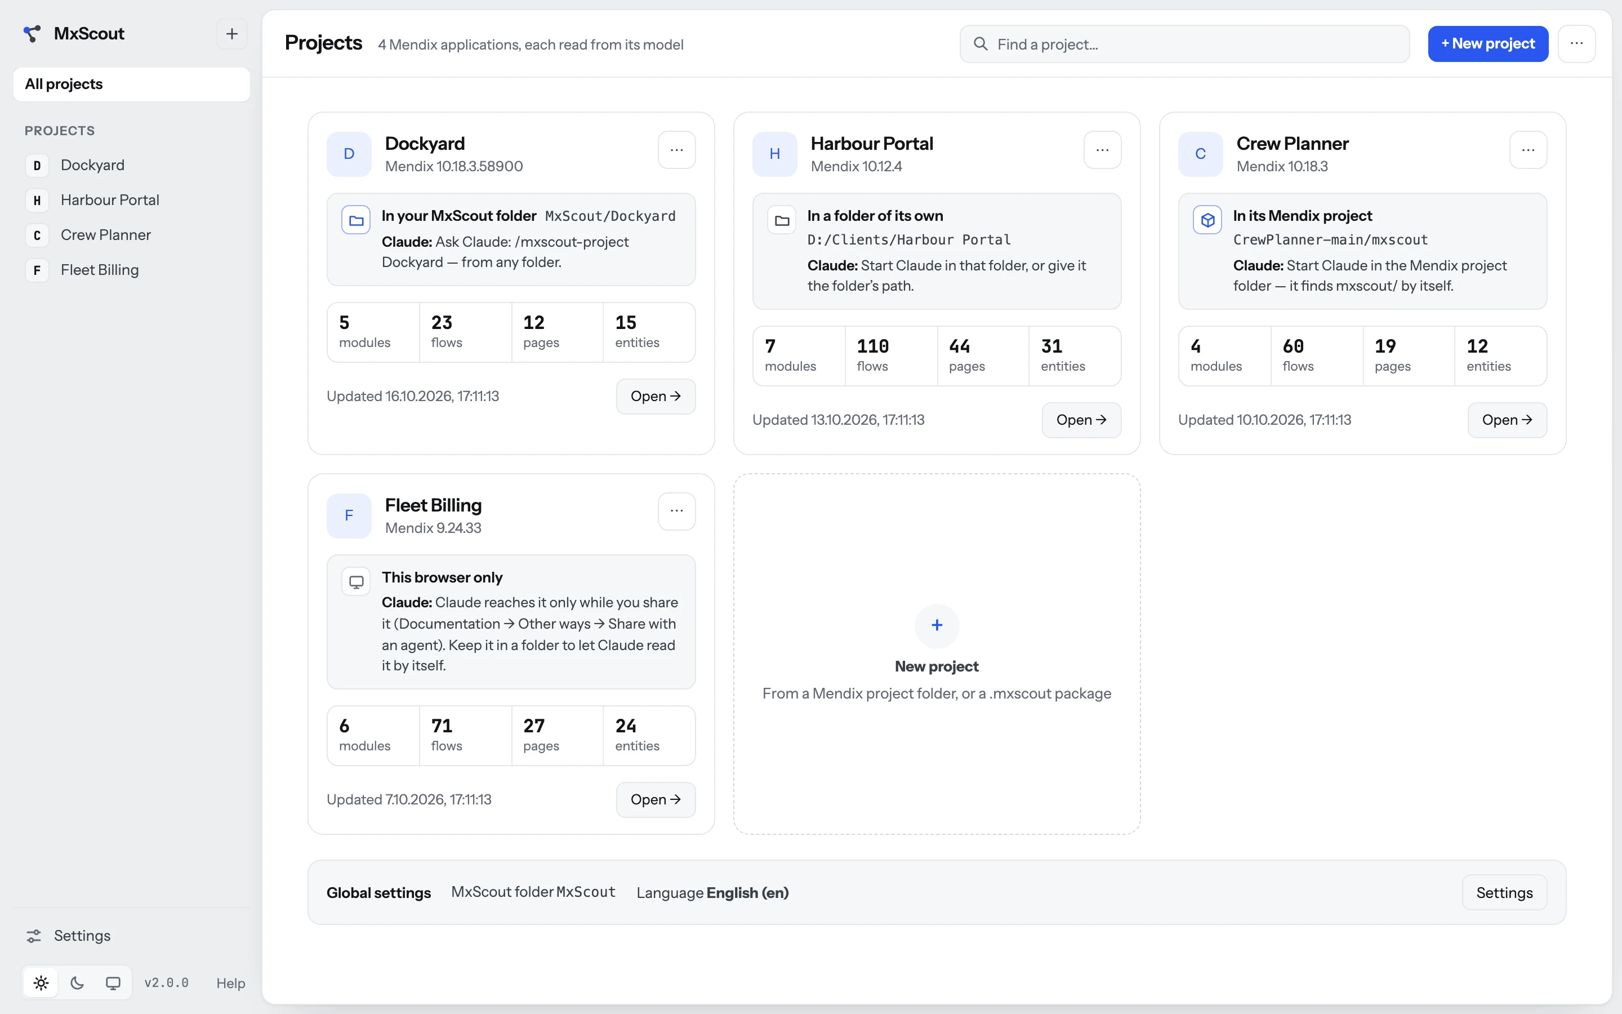Open the Fleet Billing project with Open button
Image resolution: width=1622 pixels, height=1014 pixels.
pyautogui.click(x=656, y=799)
